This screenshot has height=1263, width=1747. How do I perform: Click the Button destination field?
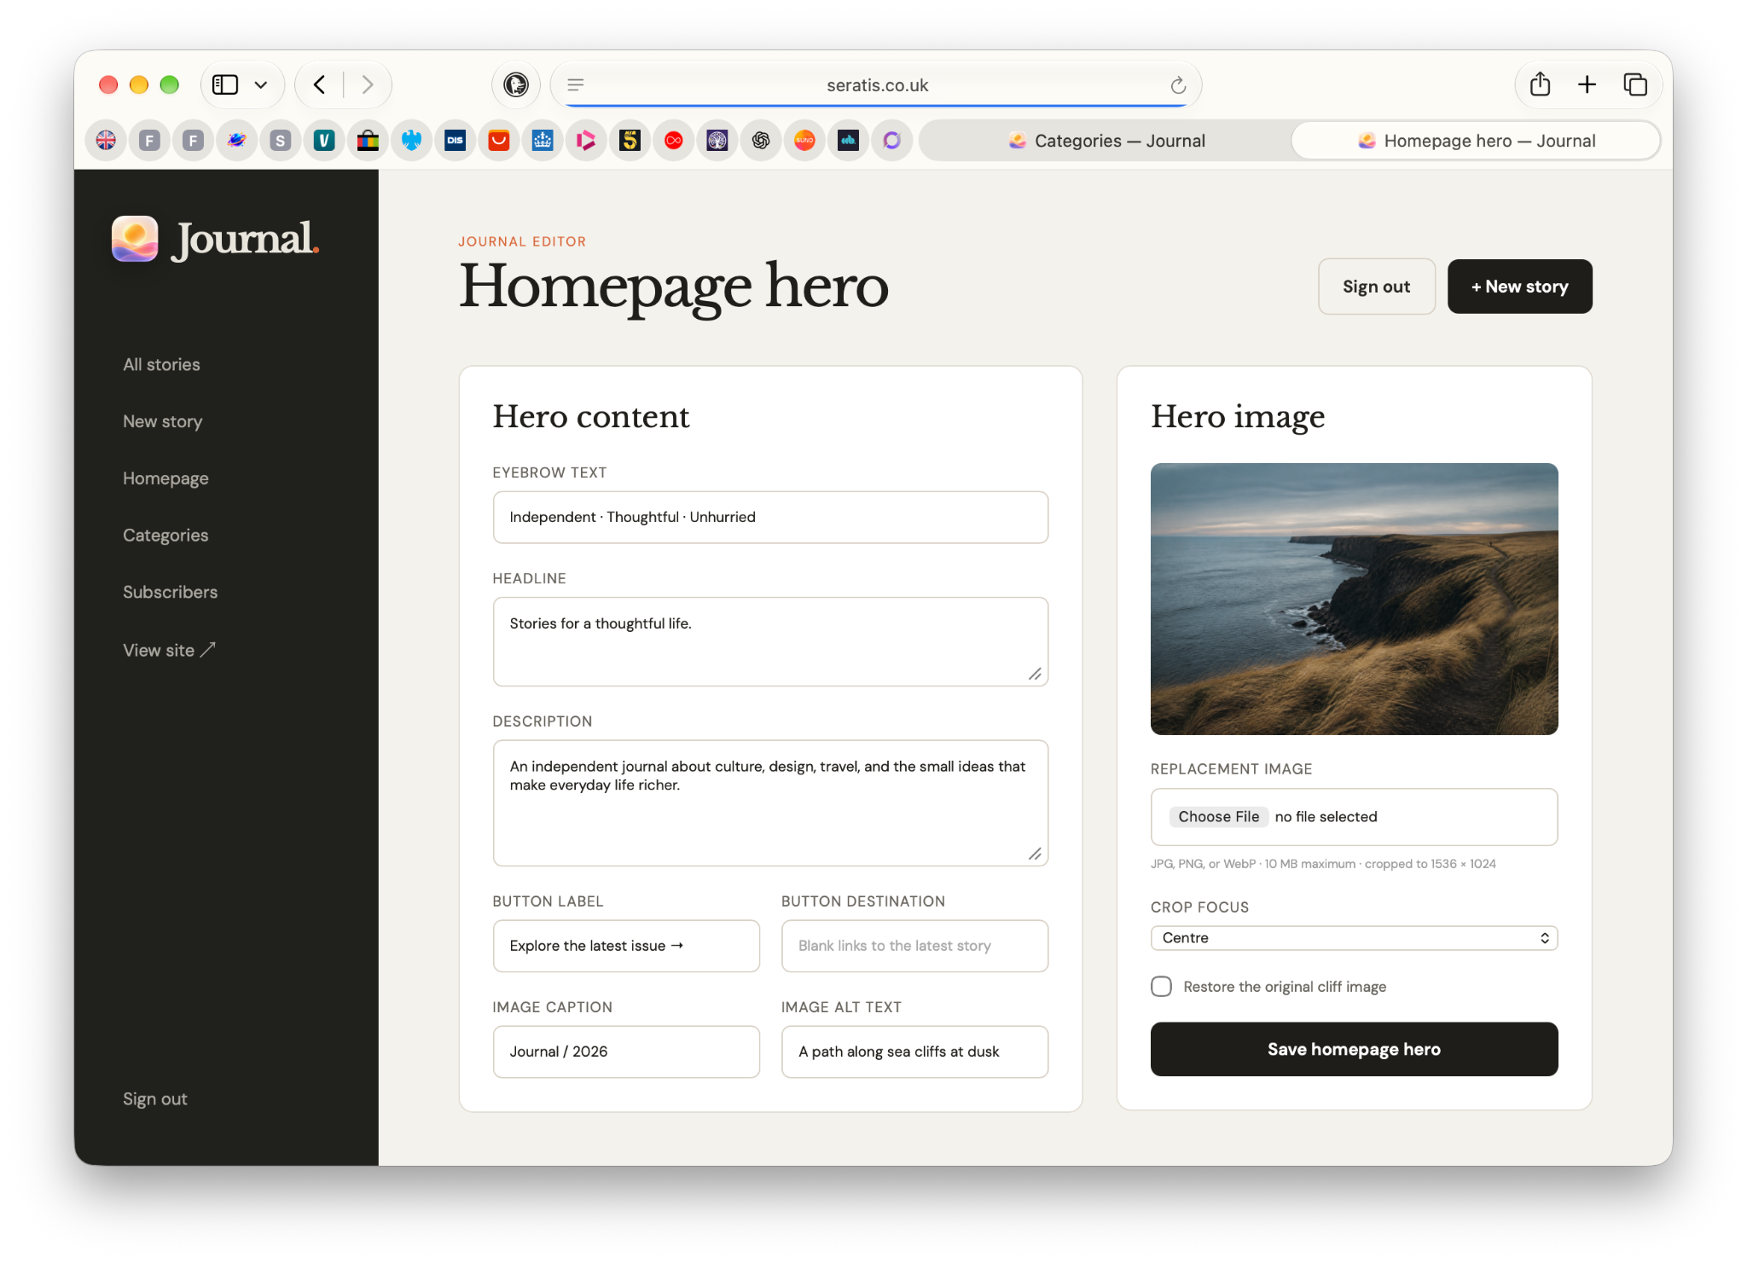point(914,946)
